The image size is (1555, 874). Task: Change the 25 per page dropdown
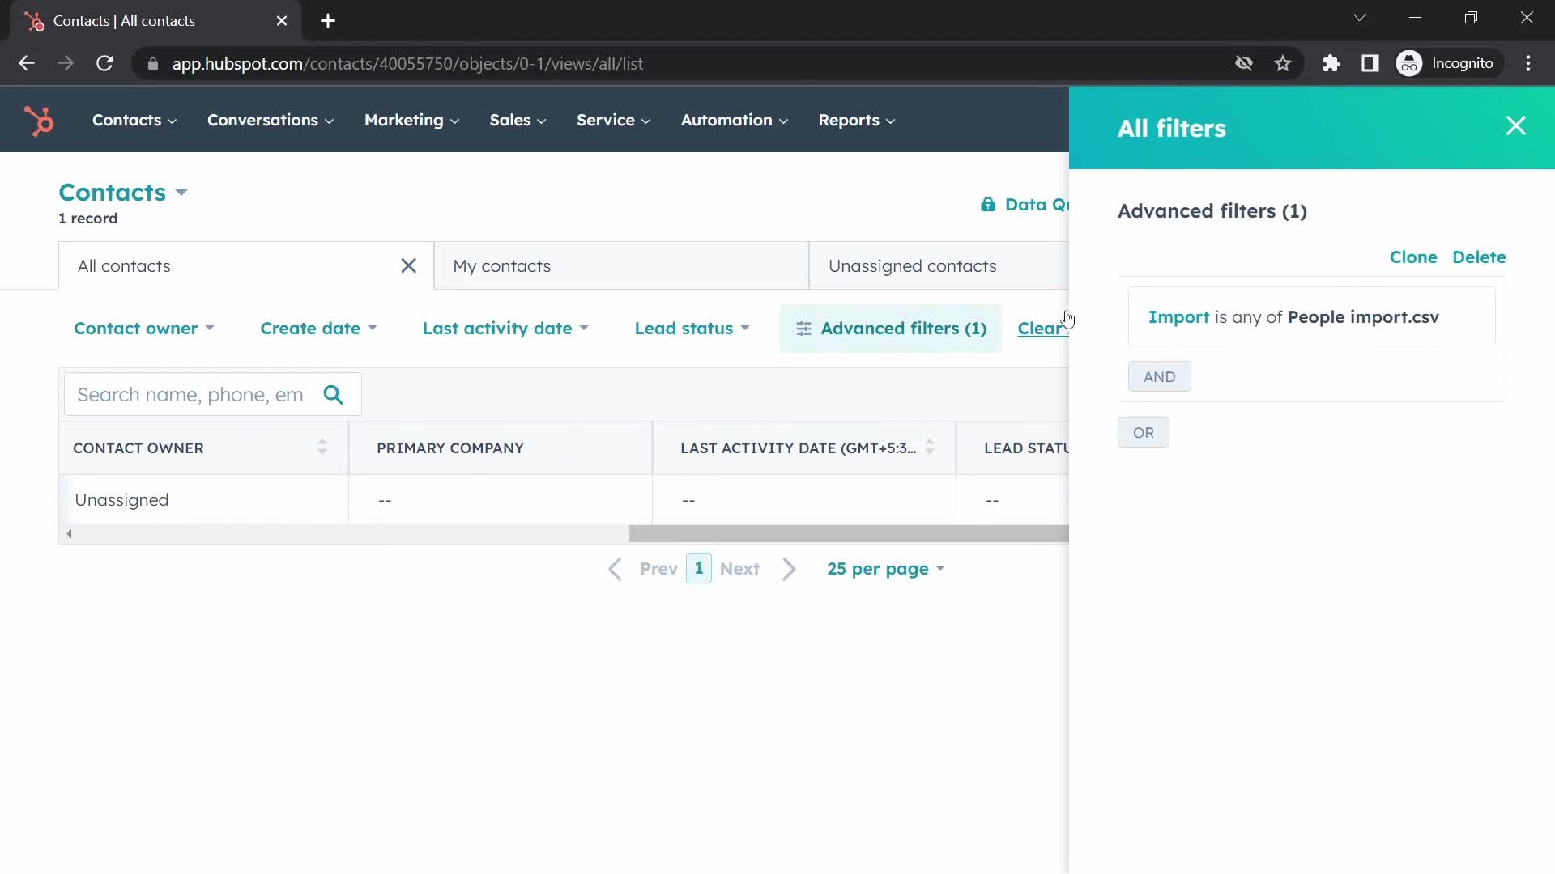886,569
